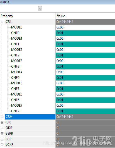
Task: Expand the BRR register node
Action: point(2,139)
